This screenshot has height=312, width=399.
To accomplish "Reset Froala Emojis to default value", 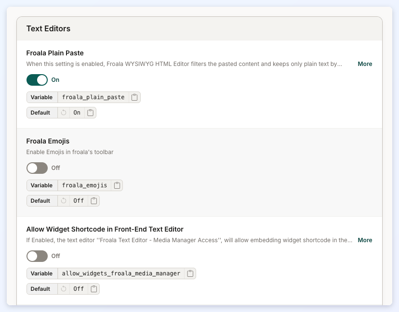I will coord(64,201).
